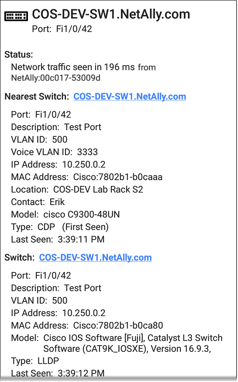Select the Location COS-DEV Lab Rack S2 row
Screen dimensions: 238x382
77,190
